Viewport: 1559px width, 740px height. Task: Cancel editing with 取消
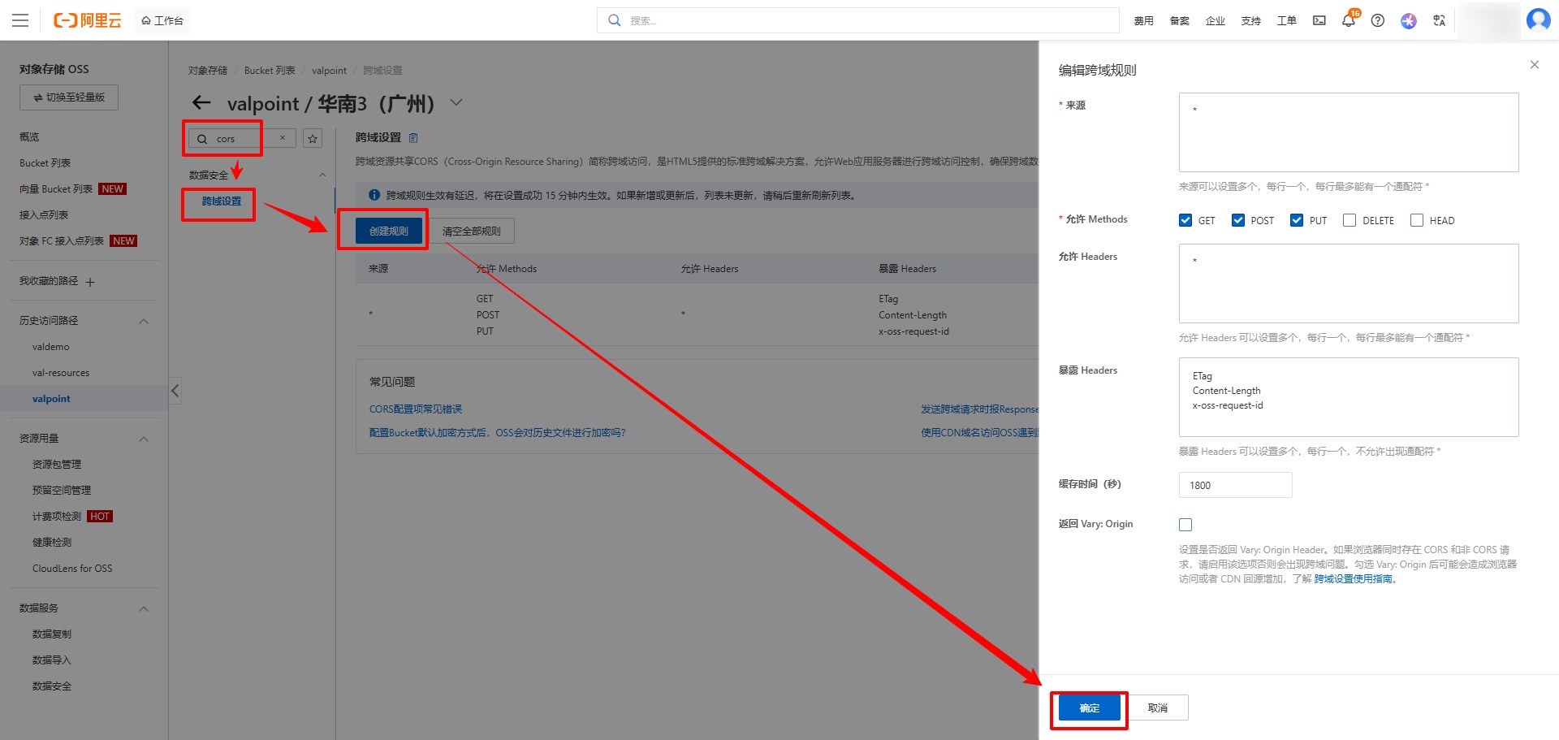point(1158,708)
